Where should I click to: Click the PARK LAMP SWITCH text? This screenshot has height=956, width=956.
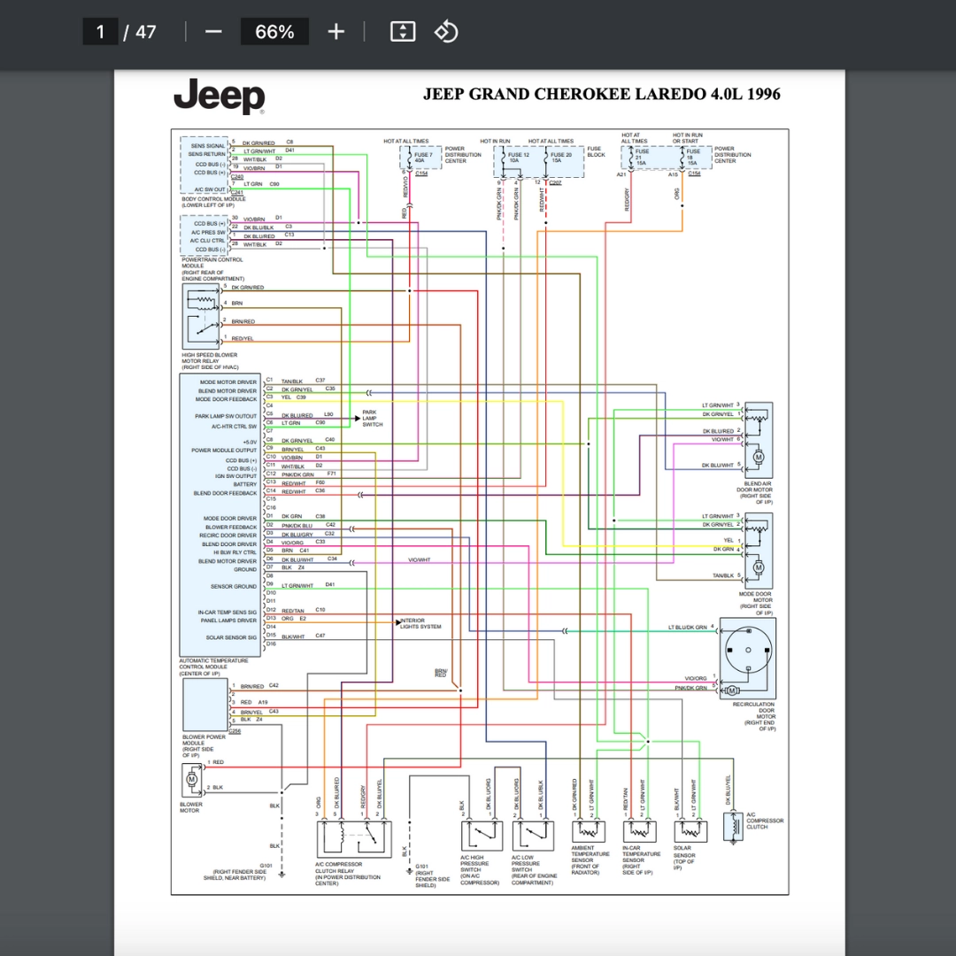tap(373, 418)
